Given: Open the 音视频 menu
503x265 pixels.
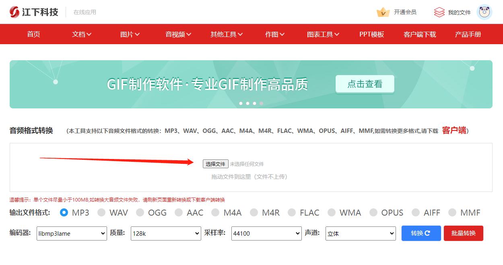Looking at the screenshot, I should 177,35.
